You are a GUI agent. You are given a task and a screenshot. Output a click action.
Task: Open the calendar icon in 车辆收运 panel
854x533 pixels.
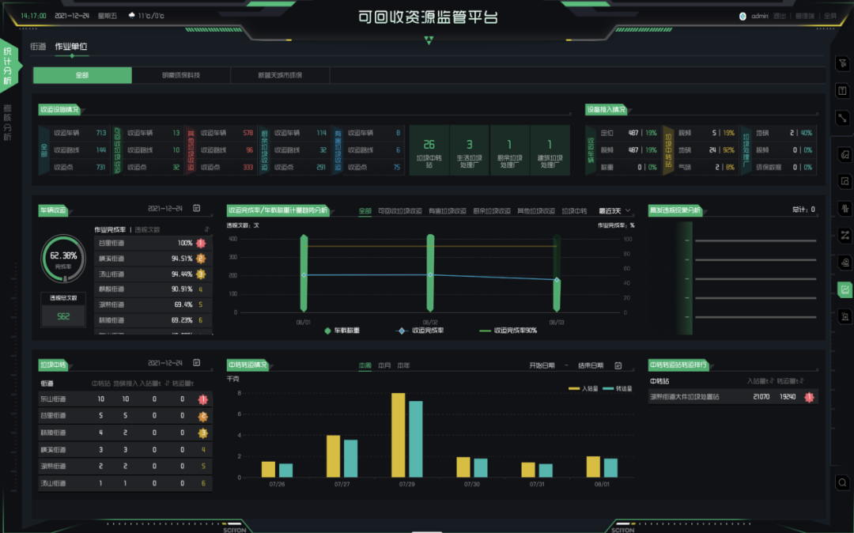tap(197, 209)
